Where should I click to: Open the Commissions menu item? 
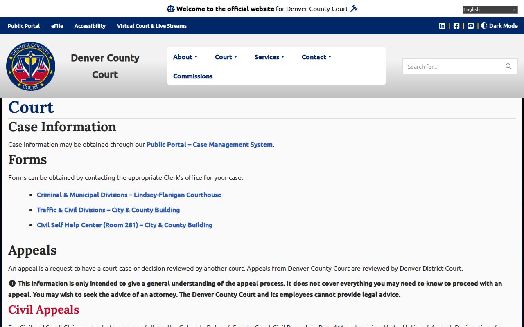coord(193,76)
